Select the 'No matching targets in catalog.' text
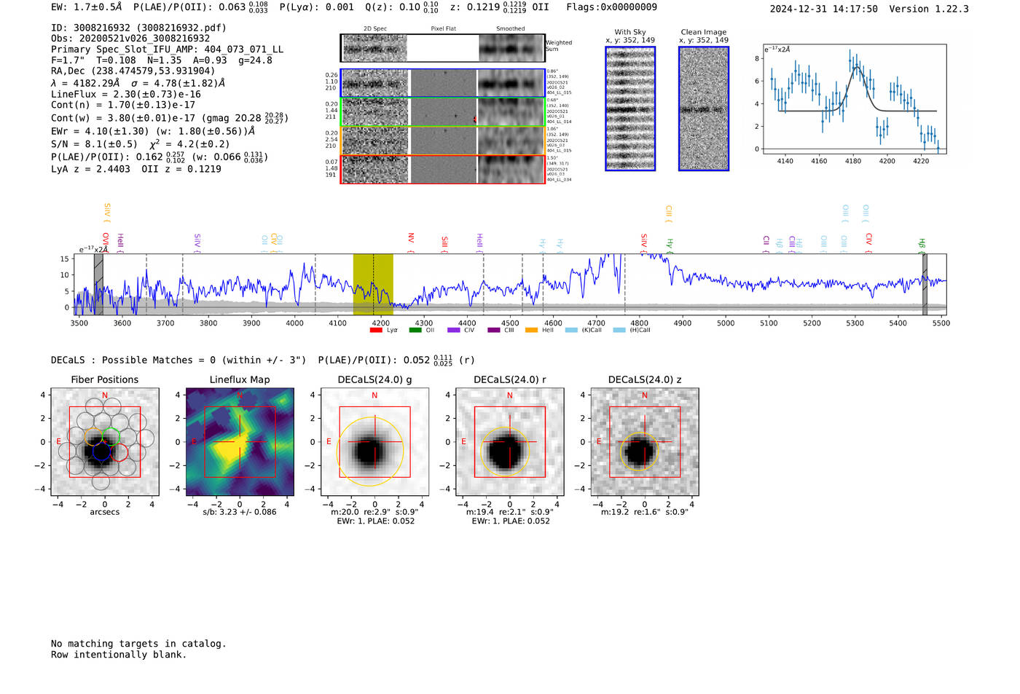1020x694 pixels. click(x=138, y=644)
